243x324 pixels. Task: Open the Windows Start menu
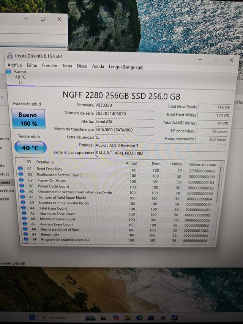(x=32, y=317)
